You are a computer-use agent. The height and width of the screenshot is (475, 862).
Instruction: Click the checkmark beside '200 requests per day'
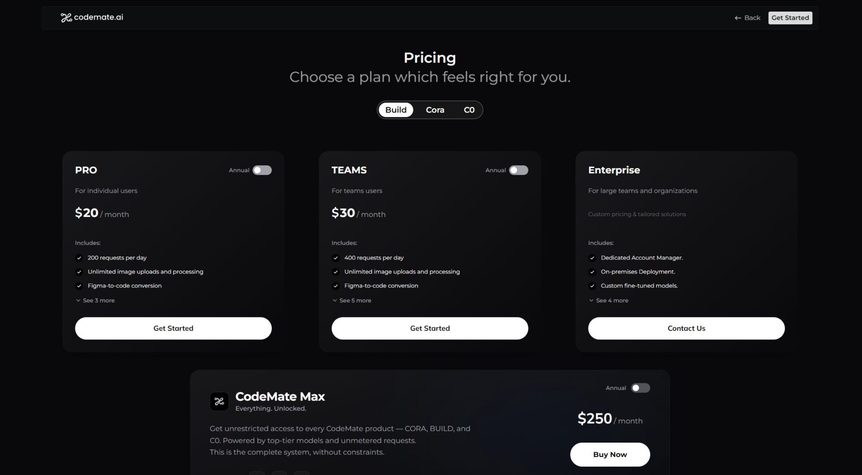coord(79,258)
